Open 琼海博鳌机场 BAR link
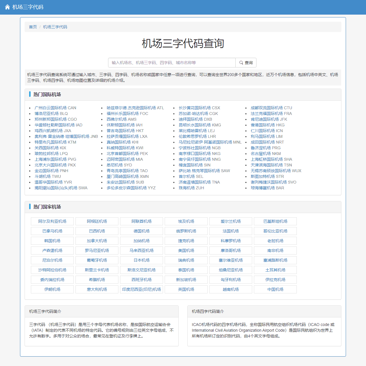 click(x=267, y=188)
